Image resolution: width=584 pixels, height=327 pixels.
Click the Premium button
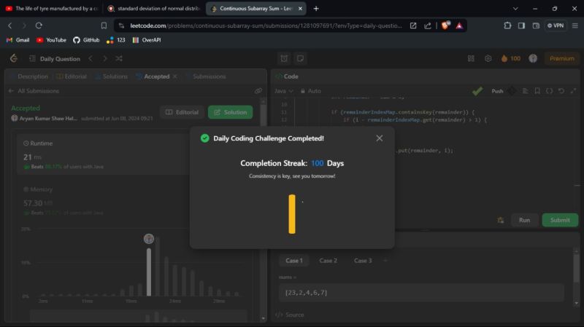pyautogui.click(x=561, y=58)
